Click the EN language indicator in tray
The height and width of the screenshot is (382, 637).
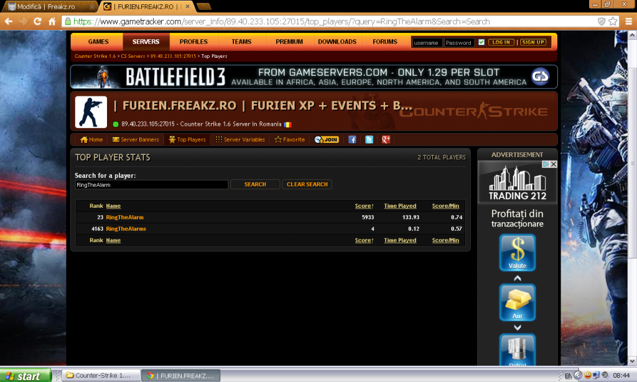568,376
